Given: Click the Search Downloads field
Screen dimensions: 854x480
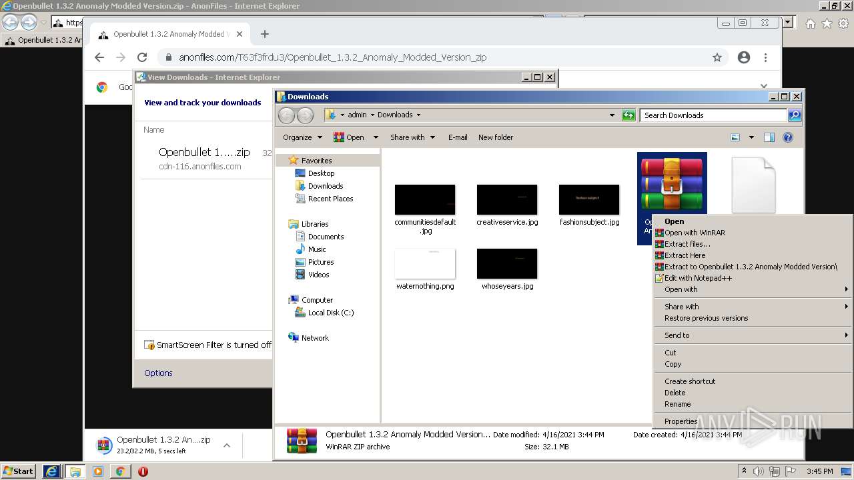Looking at the screenshot, I should [713, 115].
